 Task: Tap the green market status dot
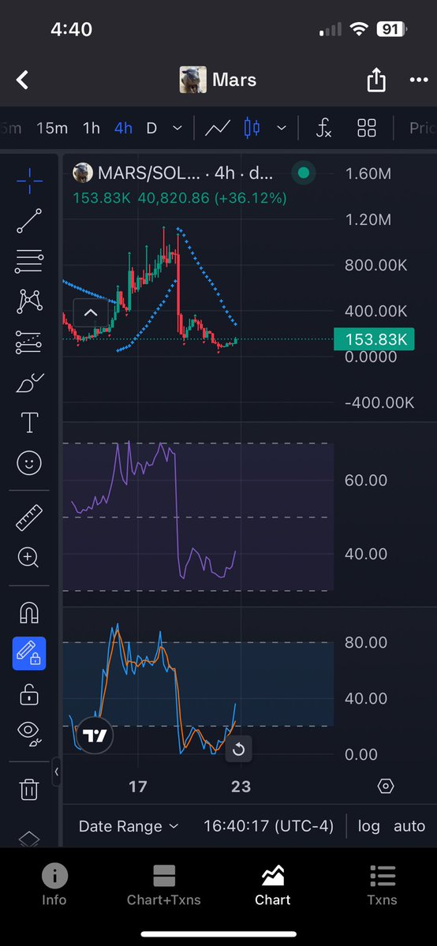[x=304, y=174]
